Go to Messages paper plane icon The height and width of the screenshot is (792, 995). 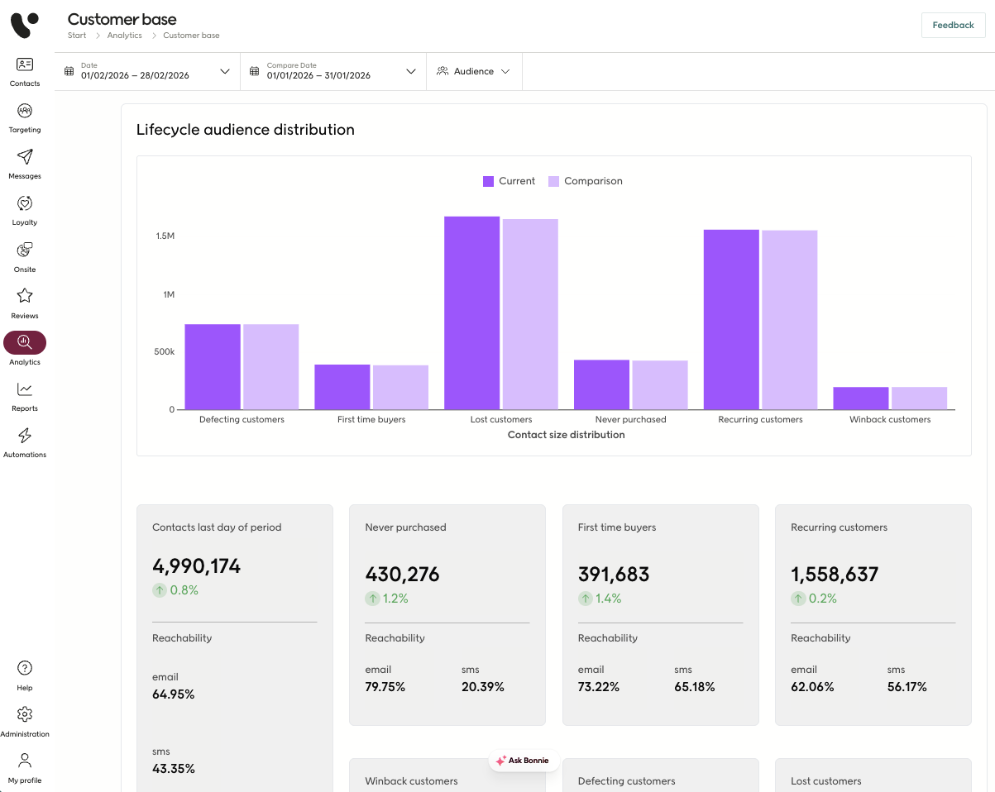click(25, 157)
